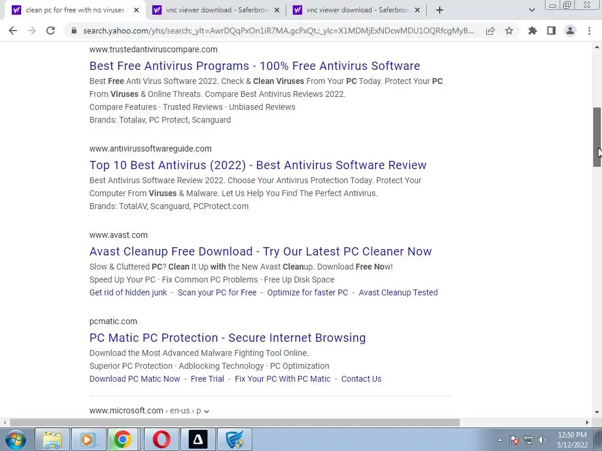The image size is (602, 451).
Task: Open 'Avast Cleanup Free Download' result
Action: pyautogui.click(x=260, y=251)
